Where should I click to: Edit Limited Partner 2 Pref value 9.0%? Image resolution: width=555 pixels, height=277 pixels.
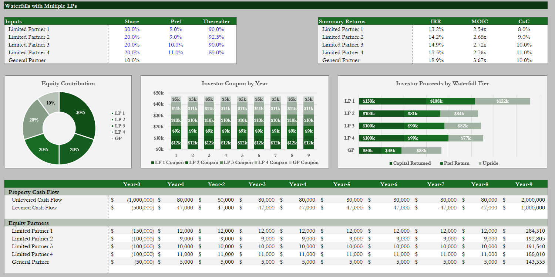176,37
